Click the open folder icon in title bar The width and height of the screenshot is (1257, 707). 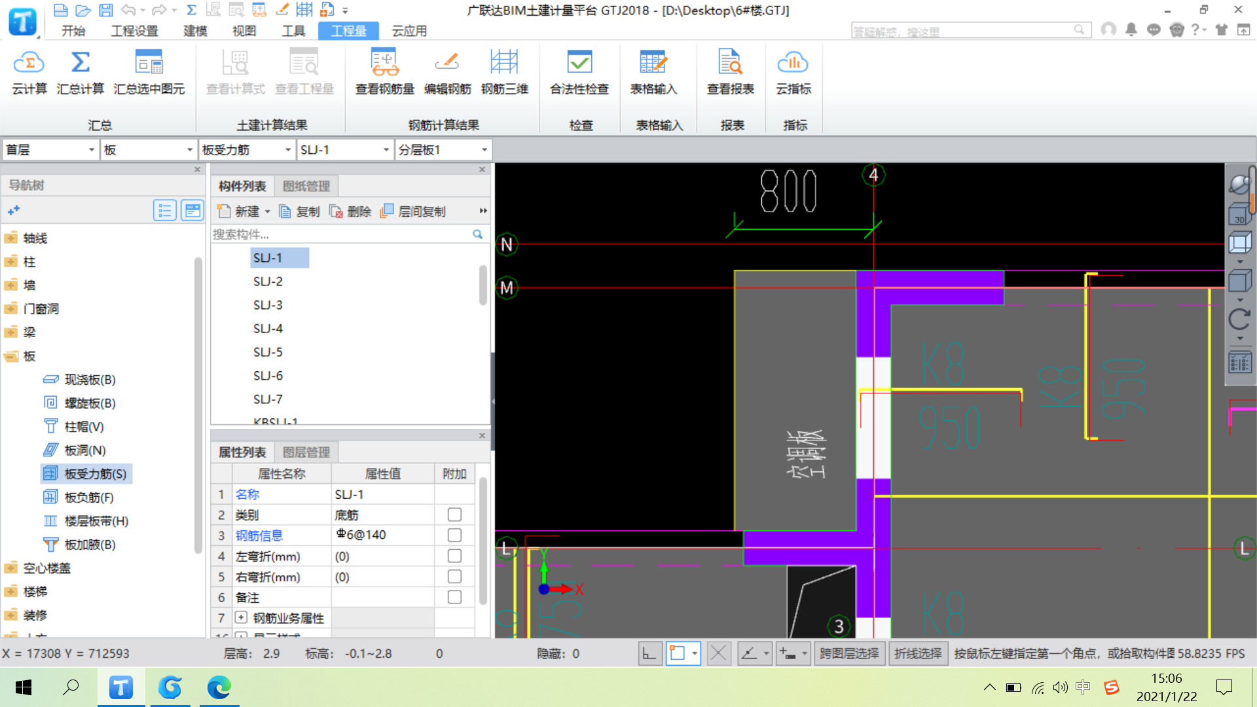[x=83, y=10]
